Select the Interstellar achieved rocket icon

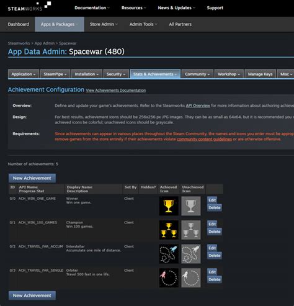(169, 254)
